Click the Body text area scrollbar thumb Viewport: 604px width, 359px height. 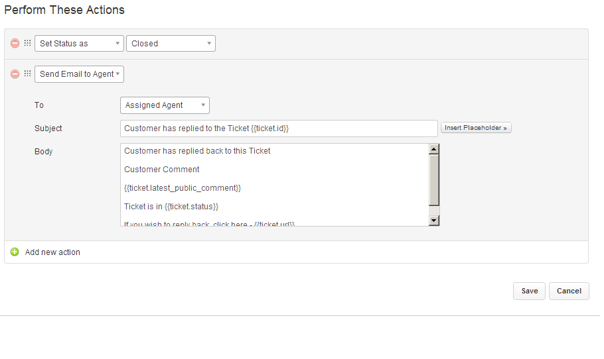[434, 180]
